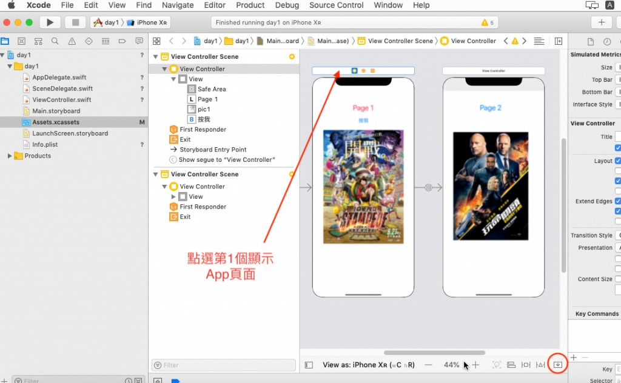The image size is (621, 383).
Task: Zoom out the storyboard canvas
Action: (x=429, y=365)
